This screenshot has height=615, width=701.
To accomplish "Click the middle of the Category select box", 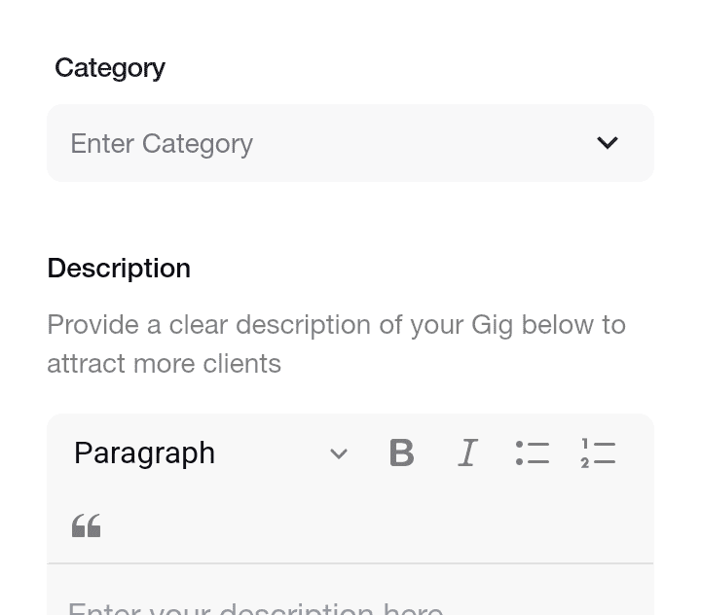I will [x=350, y=143].
